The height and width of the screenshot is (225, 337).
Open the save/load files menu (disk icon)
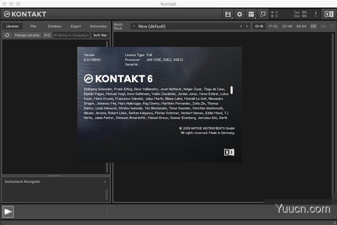click(x=228, y=14)
